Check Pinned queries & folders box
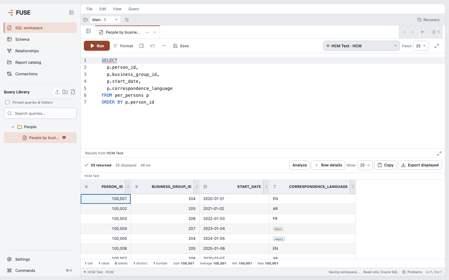 point(7,102)
